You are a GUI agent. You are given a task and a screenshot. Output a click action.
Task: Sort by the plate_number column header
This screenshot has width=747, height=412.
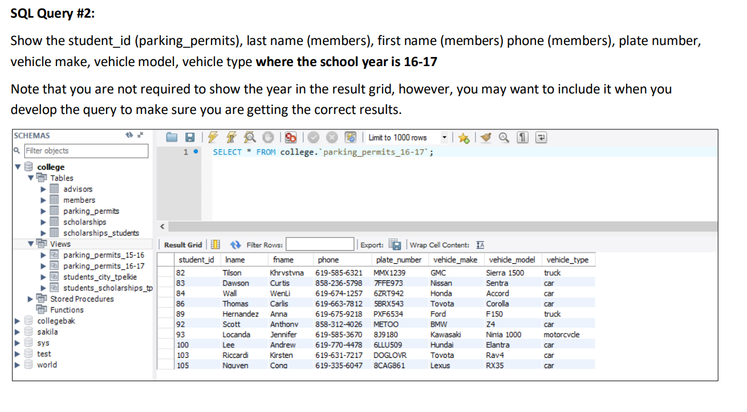point(399,260)
